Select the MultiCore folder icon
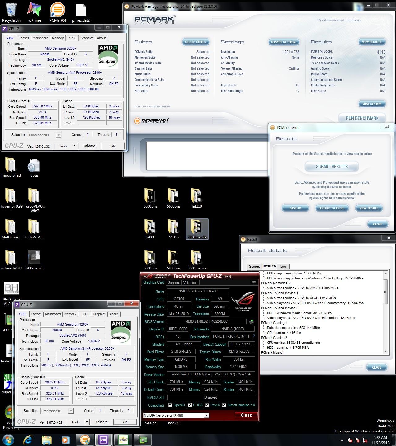 [11, 229]
